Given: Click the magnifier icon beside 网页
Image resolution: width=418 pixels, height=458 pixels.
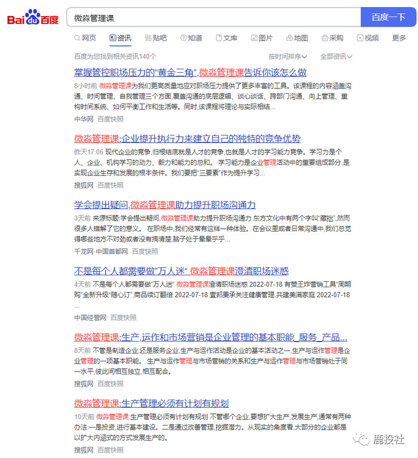Looking at the screenshot, I should point(77,38).
